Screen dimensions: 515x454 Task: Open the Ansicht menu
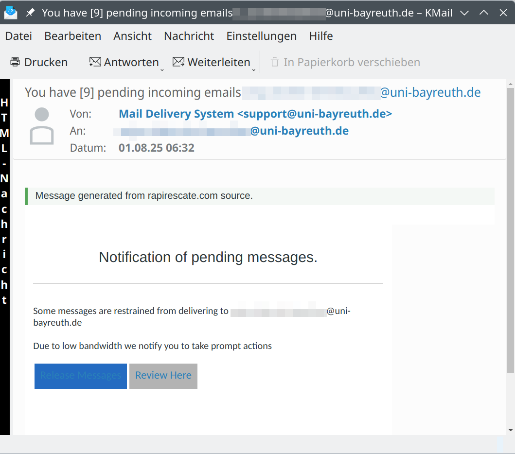[132, 36]
